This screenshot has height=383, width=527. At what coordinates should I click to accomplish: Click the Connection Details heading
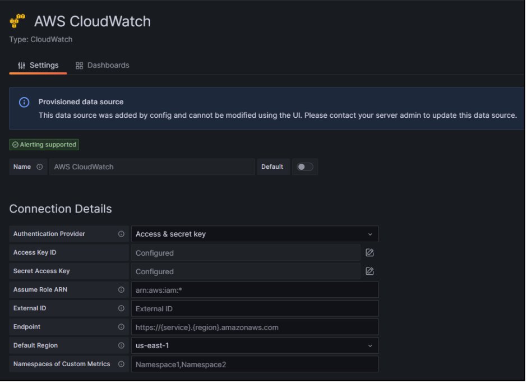coord(61,210)
